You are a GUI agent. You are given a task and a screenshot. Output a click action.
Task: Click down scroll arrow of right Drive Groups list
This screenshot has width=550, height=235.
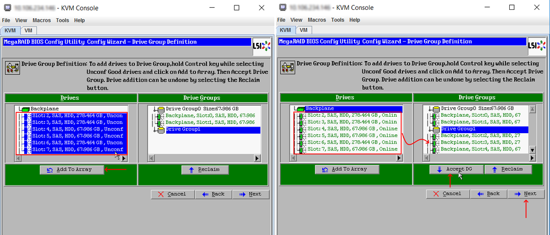pos(532,150)
